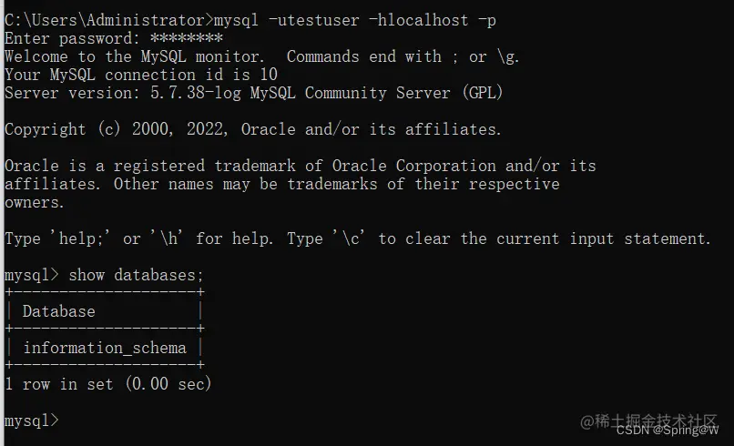Viewport: 734px width, 446px height.
Task: Click the 1 row in set result line
Action: (108, 384)
